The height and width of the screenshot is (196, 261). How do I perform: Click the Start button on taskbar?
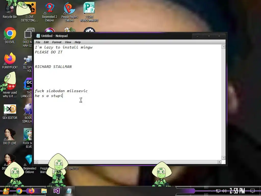pos(6,191)
